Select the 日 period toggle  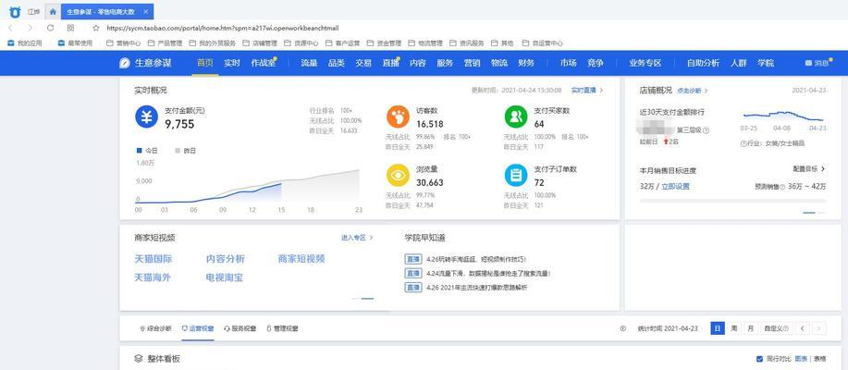pos(717,328)
